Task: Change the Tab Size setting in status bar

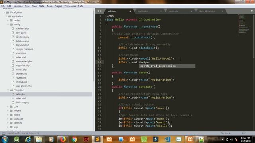Action: point(226,133)
